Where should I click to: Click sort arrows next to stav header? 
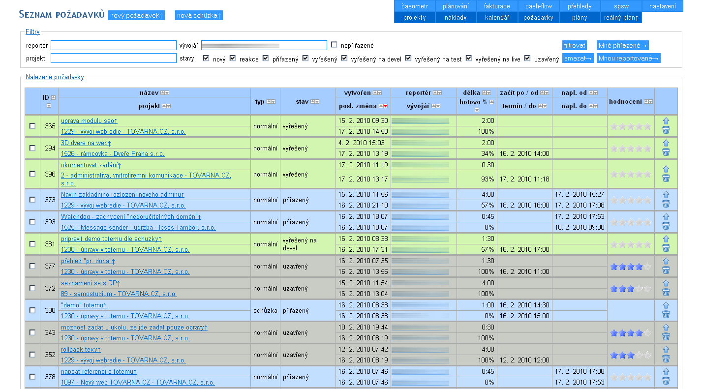314,102
